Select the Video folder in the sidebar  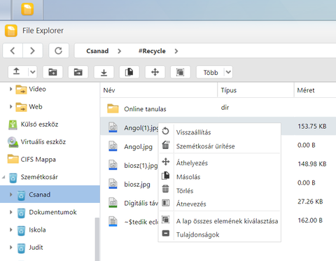(x=37, y=89)
